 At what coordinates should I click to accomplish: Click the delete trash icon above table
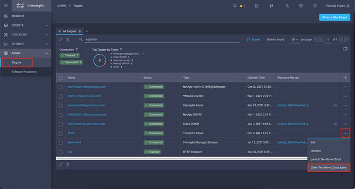(x=67, y=40)
